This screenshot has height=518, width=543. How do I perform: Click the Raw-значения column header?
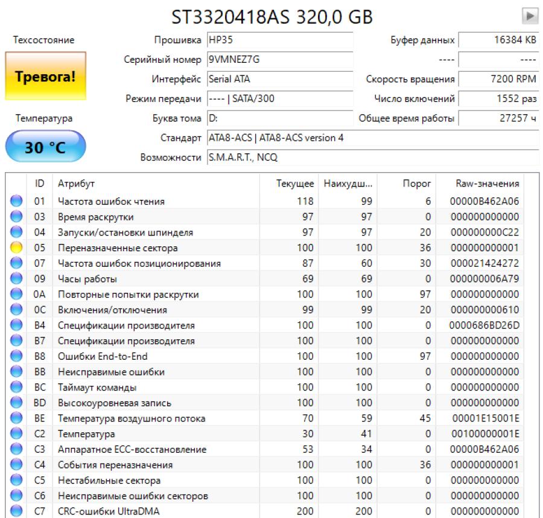486,184
